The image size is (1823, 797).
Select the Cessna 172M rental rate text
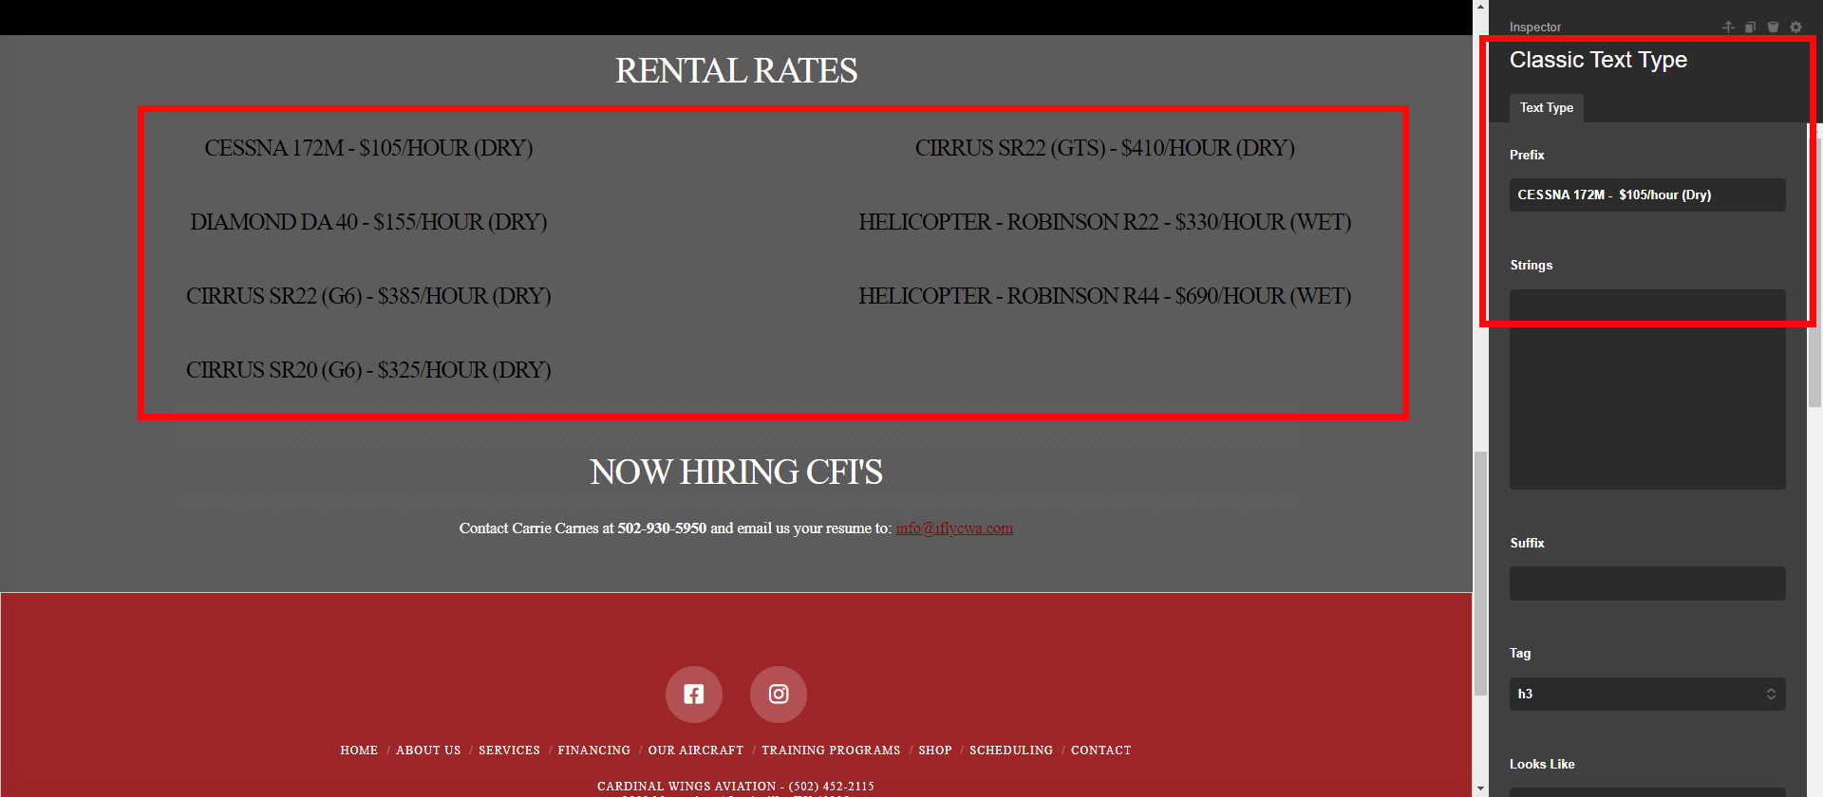[368, 149]
